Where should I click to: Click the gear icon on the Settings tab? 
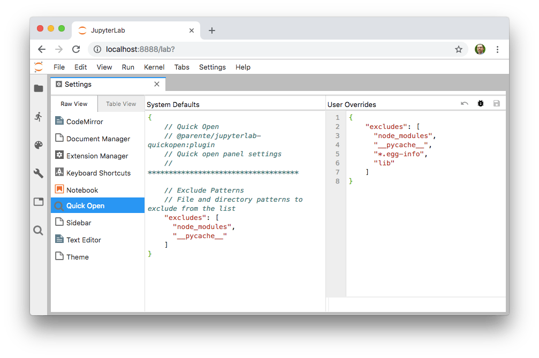pyautogui.click(x=58, y=84)
